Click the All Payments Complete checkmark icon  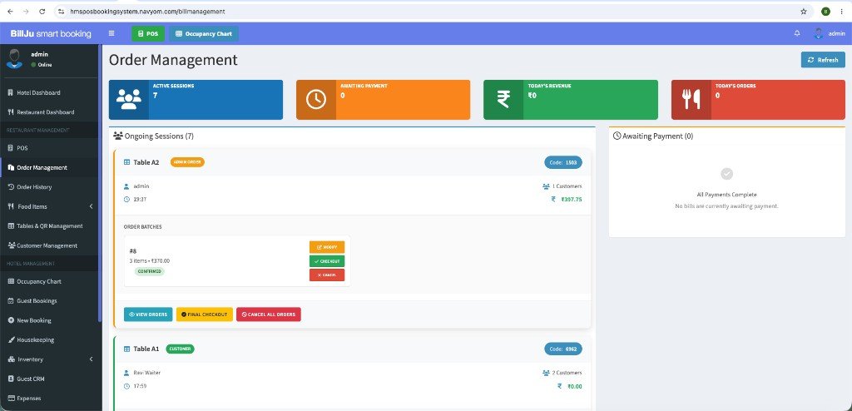(x=726, y=174)
